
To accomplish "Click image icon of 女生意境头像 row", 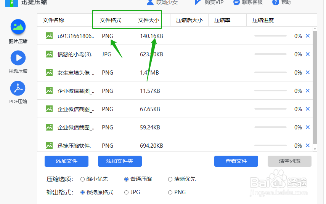I will tap(49, 72).
